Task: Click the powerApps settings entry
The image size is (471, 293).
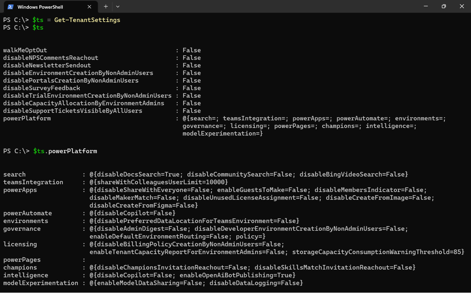Action: tap(20, 190)
